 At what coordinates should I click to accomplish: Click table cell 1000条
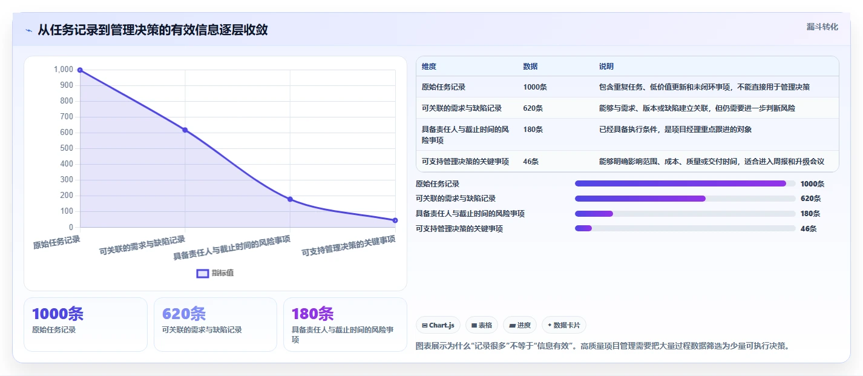tap(535, 87)
